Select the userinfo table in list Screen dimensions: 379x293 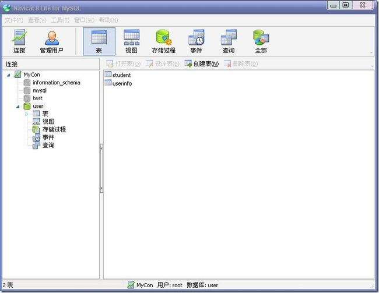122,83
